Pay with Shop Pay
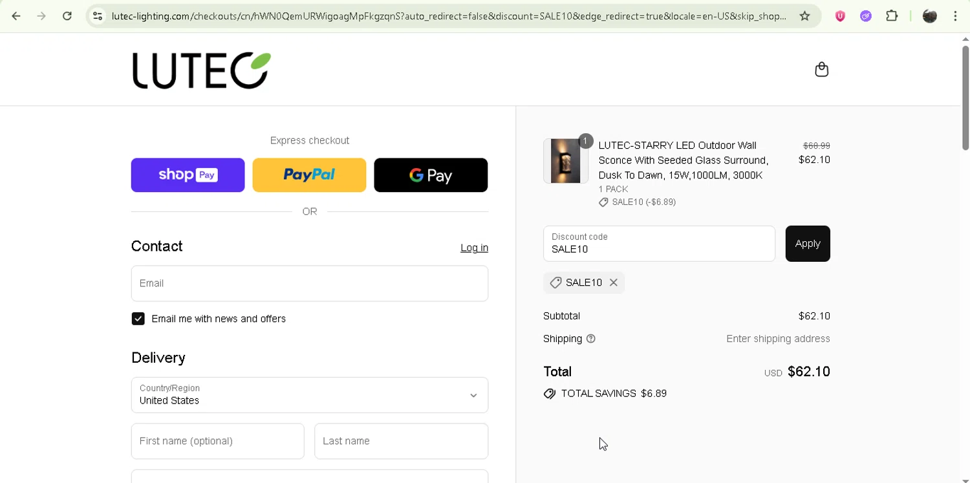Screen dimensions: 970x483 pyautogui.click(x=188, y=175)
